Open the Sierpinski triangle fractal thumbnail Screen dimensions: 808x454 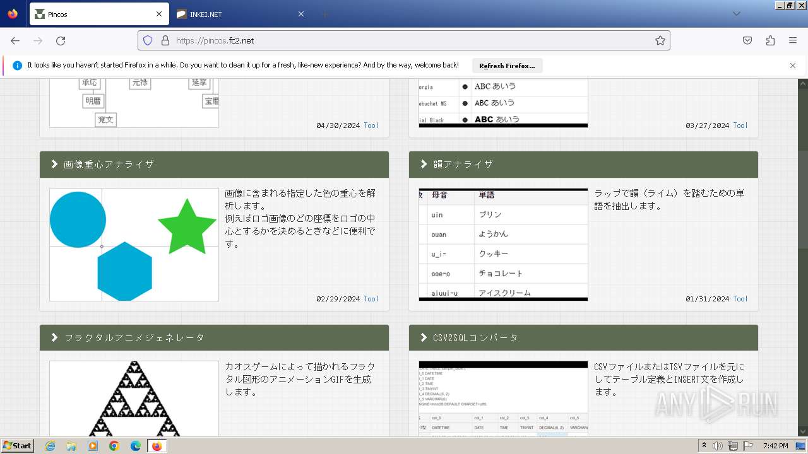[x=134, y=399]
